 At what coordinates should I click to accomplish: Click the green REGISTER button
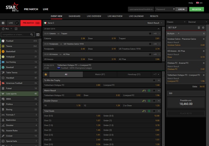click(x=196, y=9)
